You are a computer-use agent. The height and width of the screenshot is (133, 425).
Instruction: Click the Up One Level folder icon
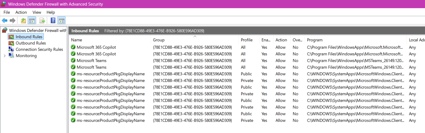click(x=24, y=20)
